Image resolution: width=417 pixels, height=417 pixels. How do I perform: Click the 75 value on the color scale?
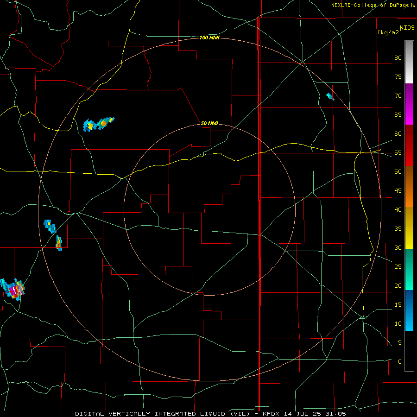click(x=398, y=76)
